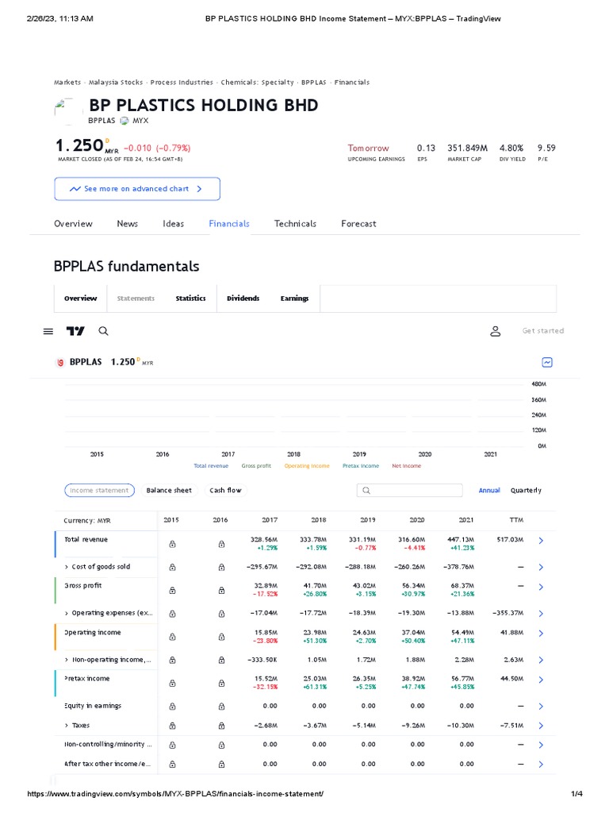Switch period to Annual
Image resolution: width=609 pixels, height=813 pixels.
point(489,491)
